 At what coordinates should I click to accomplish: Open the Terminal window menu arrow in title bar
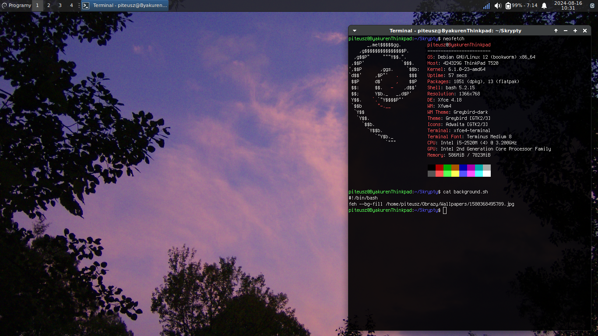coord(355,31)
